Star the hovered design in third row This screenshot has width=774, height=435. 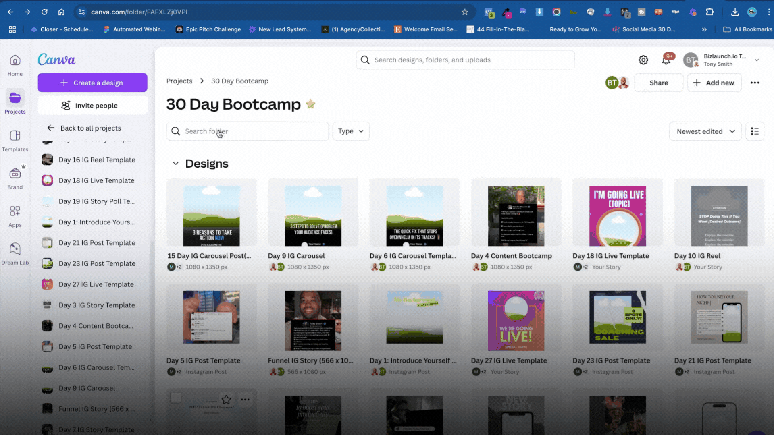[226, 399]
